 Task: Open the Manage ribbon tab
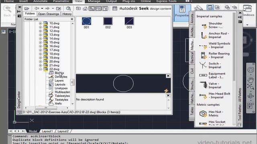pos(94,1)
